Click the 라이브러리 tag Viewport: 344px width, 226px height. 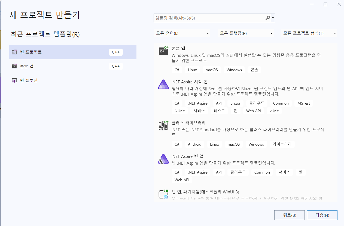coord(282,144)
